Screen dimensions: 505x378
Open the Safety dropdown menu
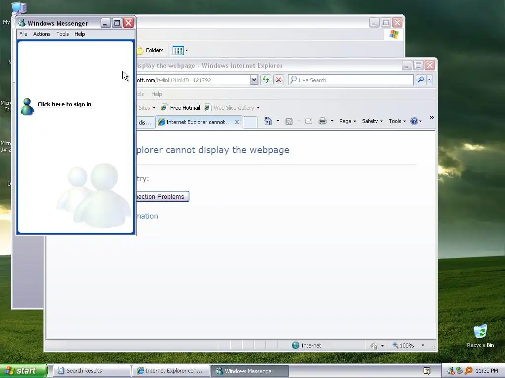click(x=372, y=121)
